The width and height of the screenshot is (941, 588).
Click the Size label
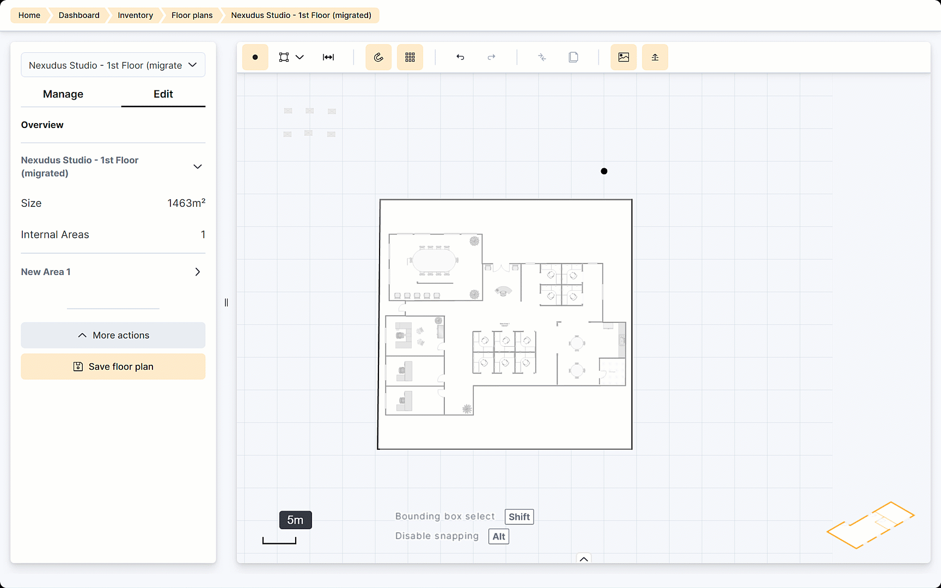click(31, 203)
